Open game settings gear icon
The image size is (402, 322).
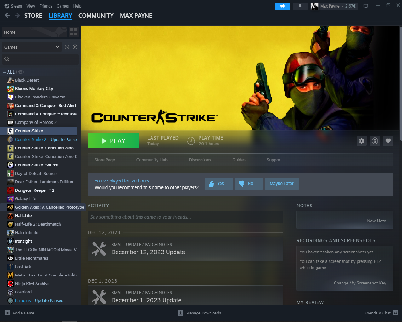[362, 141]
